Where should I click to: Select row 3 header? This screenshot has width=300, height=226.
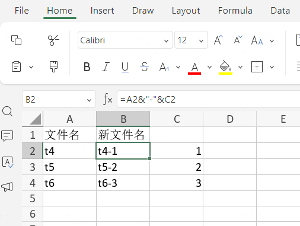click(x=33, y=167)
